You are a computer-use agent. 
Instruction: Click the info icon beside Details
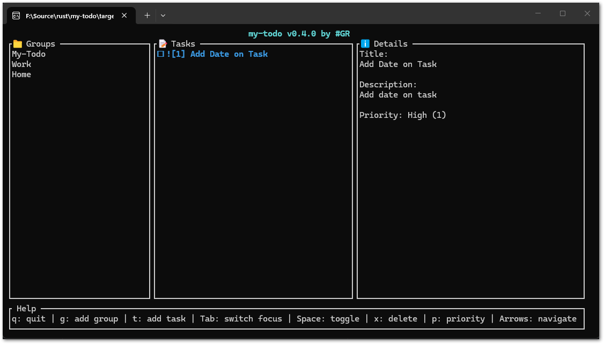364,43
